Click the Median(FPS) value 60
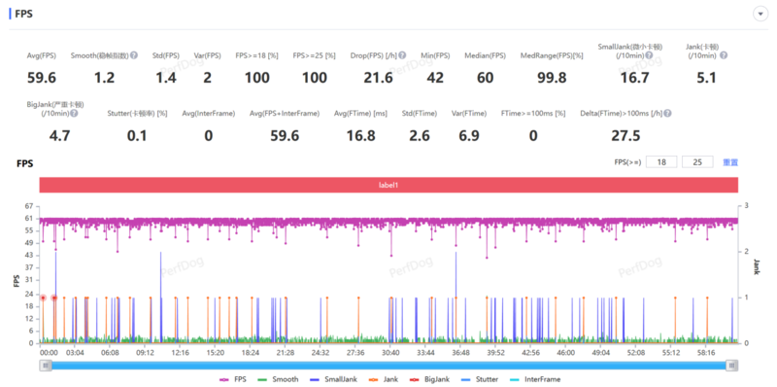This screenshot has height=387, width=777. tap(485, 78)
